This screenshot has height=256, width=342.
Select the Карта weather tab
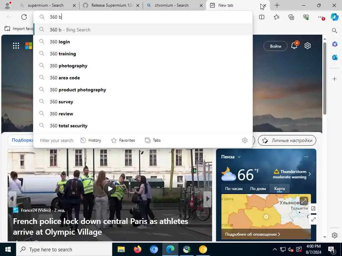pyautogui.click(x=280, y=189)
